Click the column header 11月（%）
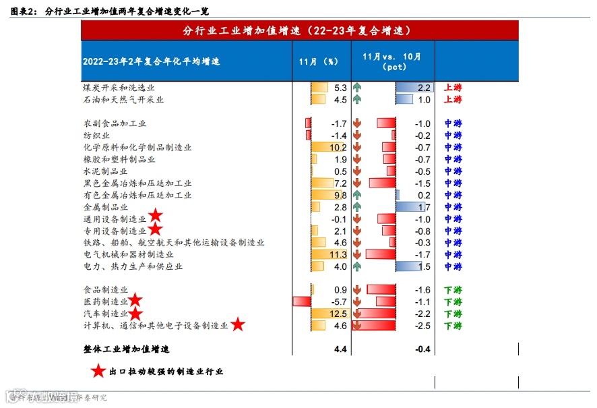This screenshot has width=597, height=408. pos(318,61)
